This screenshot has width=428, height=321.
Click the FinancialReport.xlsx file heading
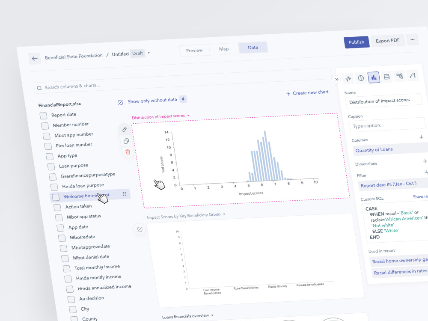coord(59,104)
